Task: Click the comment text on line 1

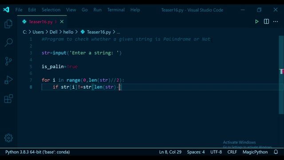Action: [x=126, y=39]
